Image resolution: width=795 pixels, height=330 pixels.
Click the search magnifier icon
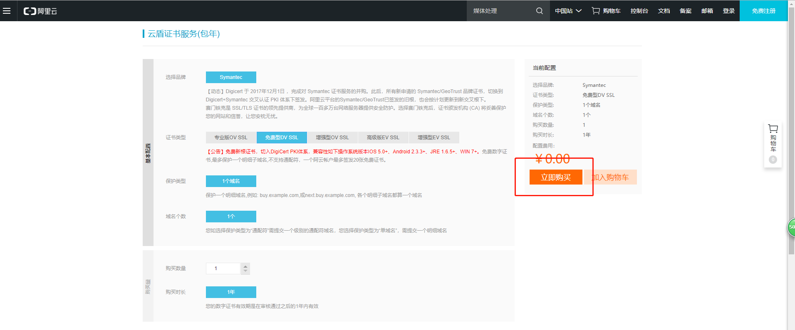click(539, 11)
